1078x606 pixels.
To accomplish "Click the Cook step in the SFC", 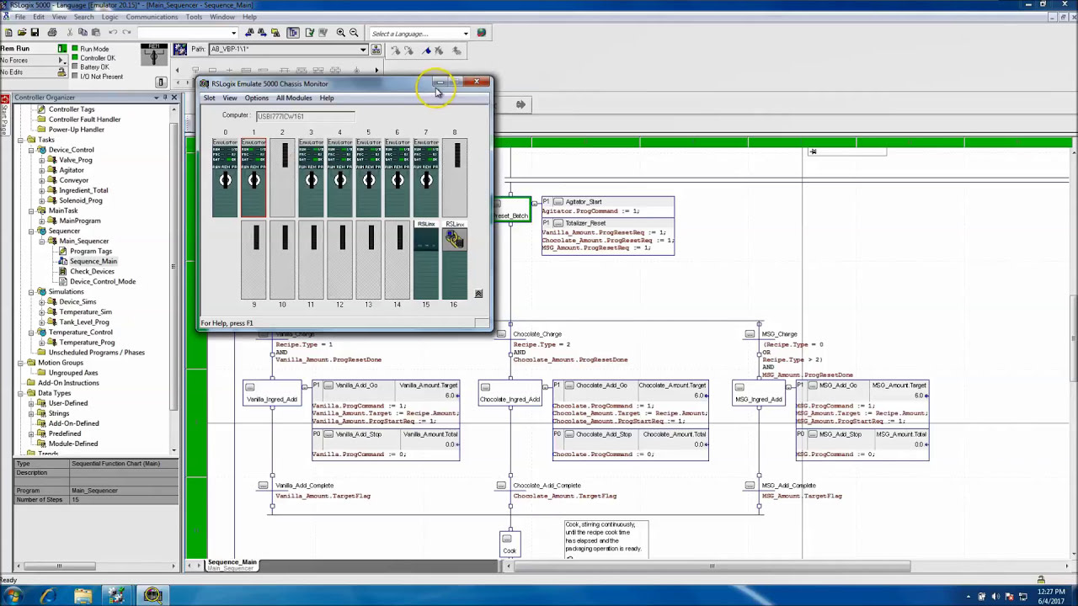I will [508, 543].
